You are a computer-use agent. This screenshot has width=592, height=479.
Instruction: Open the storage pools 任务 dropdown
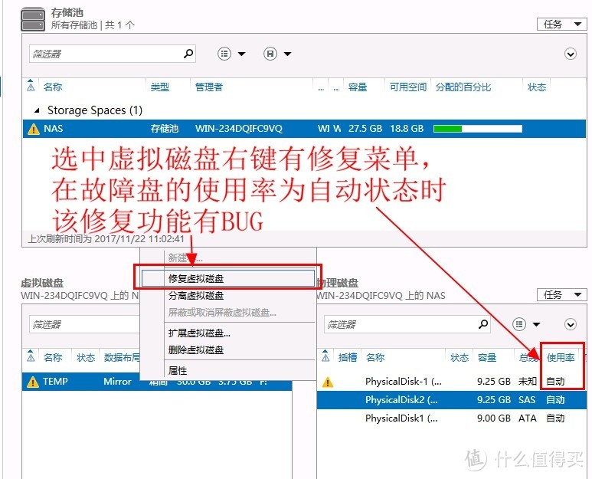click(x=562, y=25)
